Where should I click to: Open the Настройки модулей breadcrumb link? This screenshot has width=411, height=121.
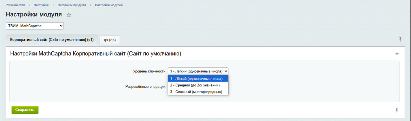(x=109, y=5)
